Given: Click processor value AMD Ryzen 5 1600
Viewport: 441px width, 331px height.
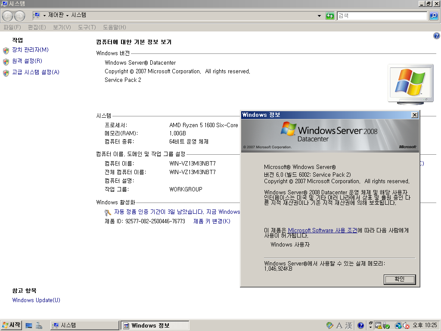Looking at the screenshot, I should pyautogui.click(x=204, y=125).
